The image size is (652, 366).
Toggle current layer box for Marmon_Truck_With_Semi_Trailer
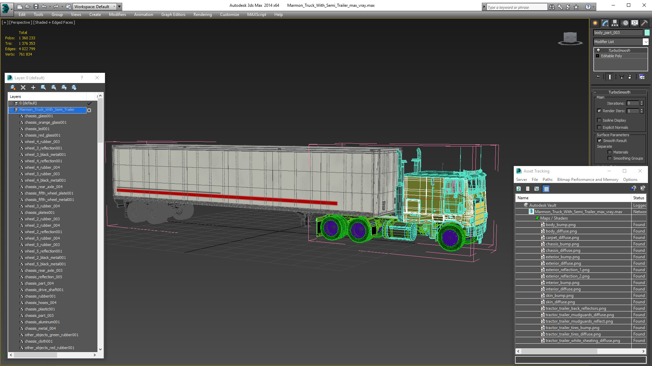click(89, 110)
